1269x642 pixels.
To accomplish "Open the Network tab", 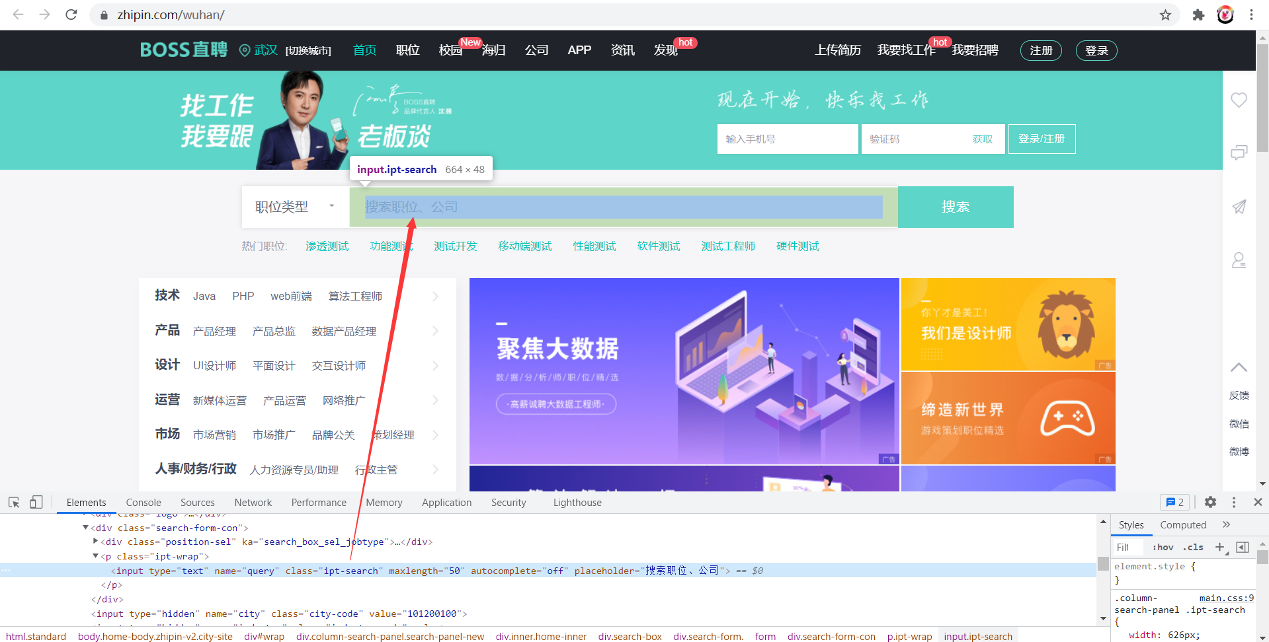I will tap(253, 503).
